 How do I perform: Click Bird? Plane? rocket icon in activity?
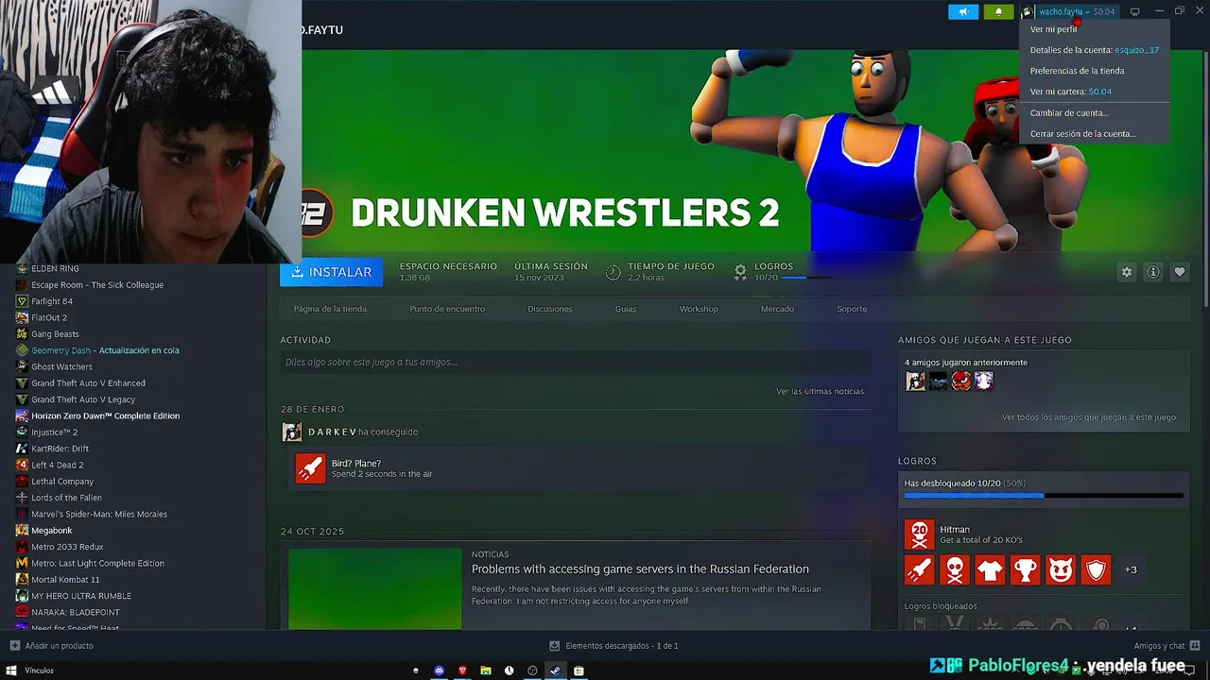pos(310,468)
